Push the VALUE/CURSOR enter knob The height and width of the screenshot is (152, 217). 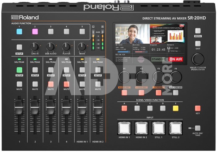point(198,59)
